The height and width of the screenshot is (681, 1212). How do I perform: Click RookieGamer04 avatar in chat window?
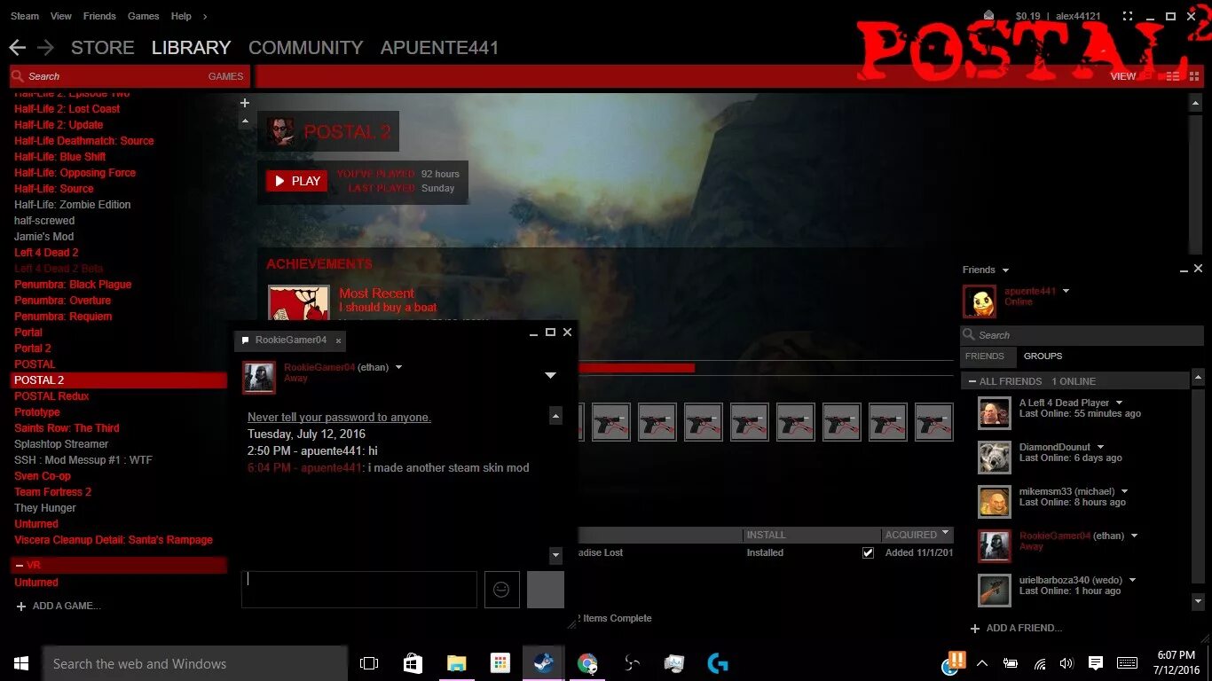259,377
